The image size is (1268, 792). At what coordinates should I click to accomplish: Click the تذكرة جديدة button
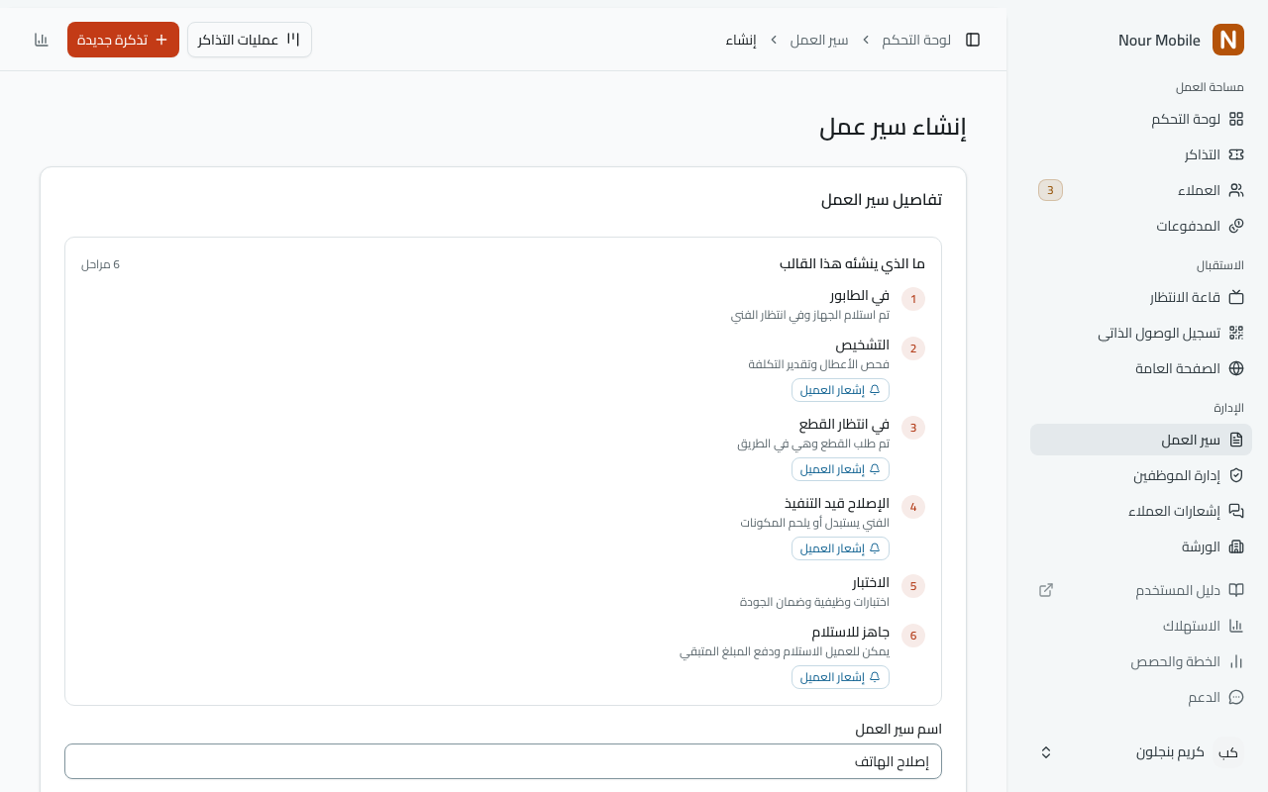point(123,40)
